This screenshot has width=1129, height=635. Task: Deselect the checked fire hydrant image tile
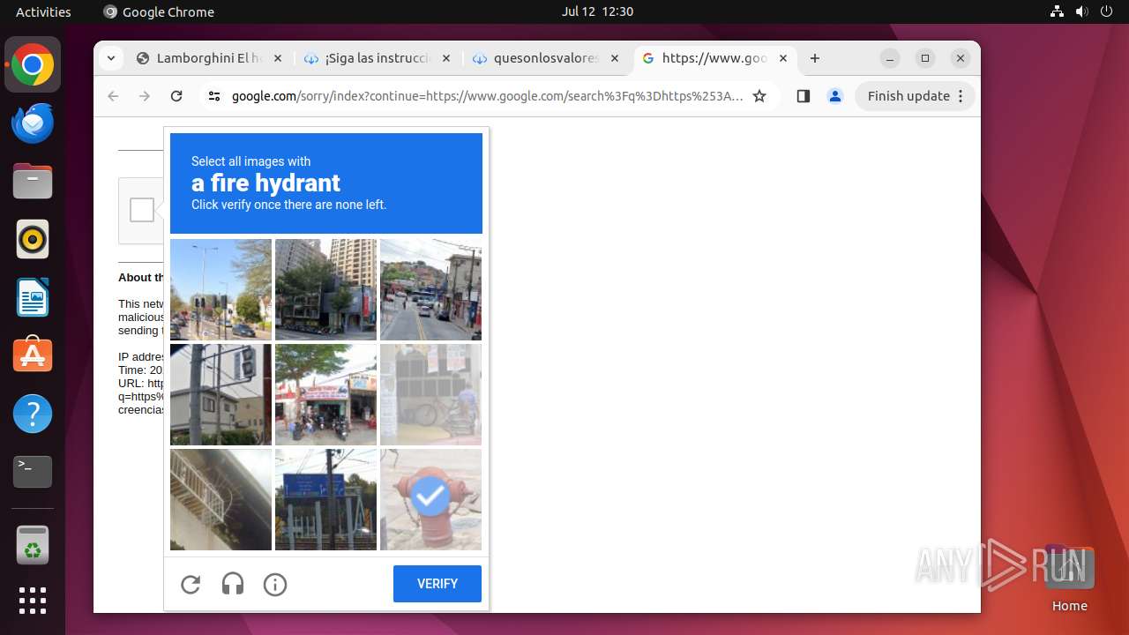pos(430,499)
